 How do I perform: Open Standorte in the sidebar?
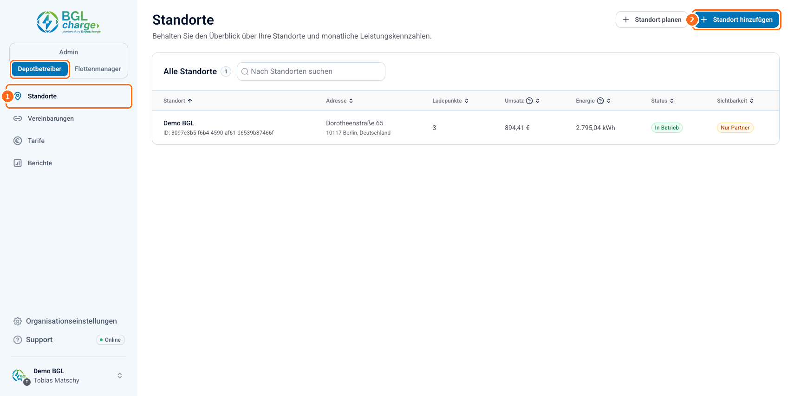(x=69, y=96)
